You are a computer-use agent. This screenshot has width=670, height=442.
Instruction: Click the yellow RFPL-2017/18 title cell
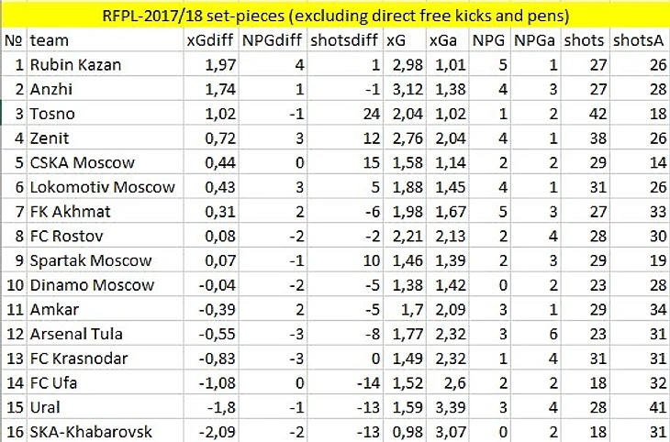tap(335, 15)
